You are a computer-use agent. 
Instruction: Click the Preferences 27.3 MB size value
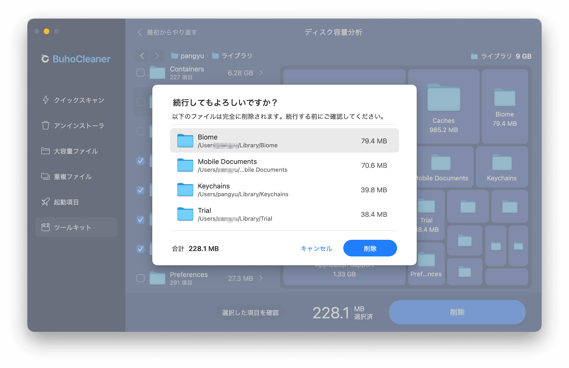[240, 278]
